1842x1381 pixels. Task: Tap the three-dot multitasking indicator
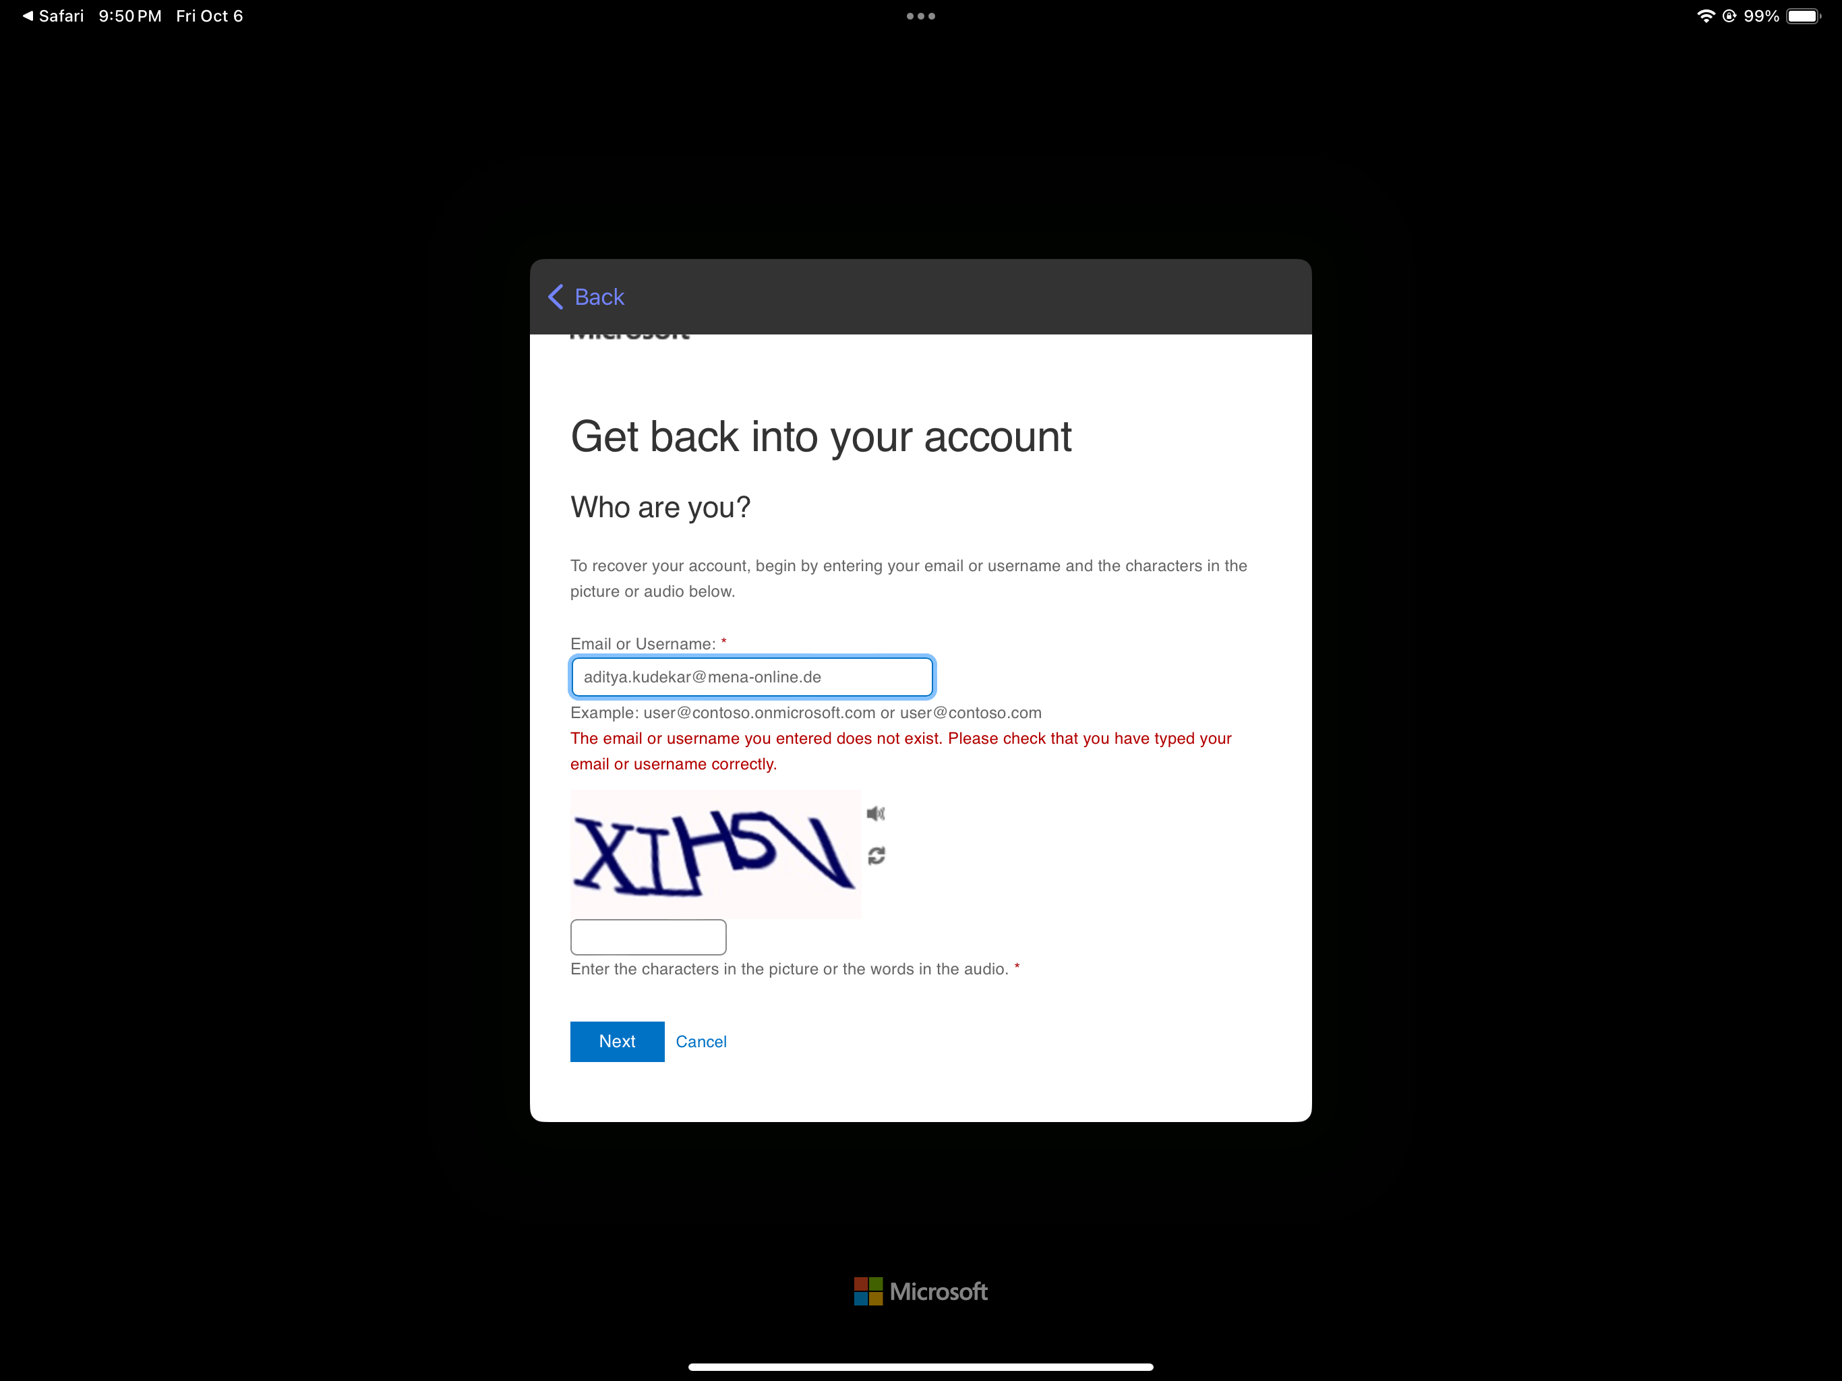tap(920, 16)
